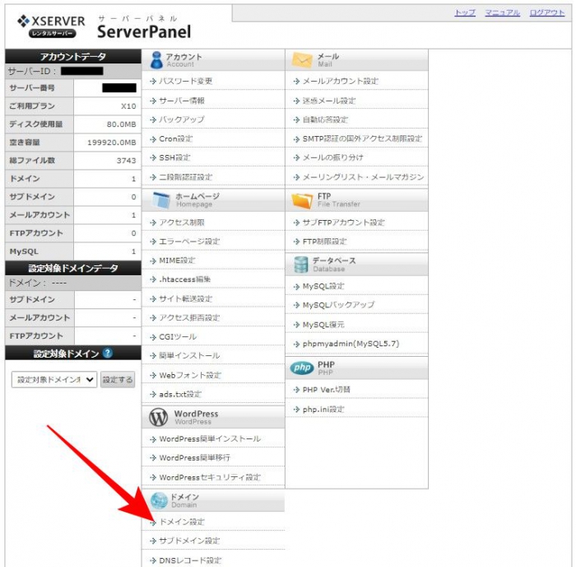Open php.ini設定
Screen dimensions: 576x567
[323, 409]
